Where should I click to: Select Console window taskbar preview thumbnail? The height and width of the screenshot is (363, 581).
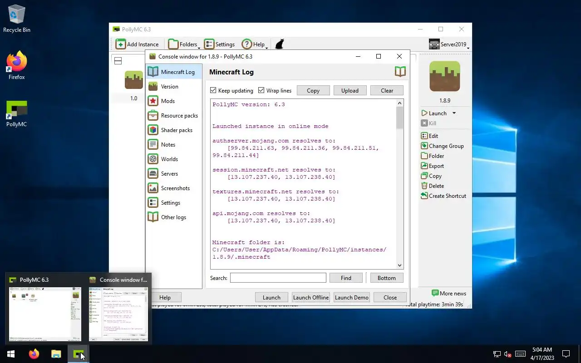[118, 309]
